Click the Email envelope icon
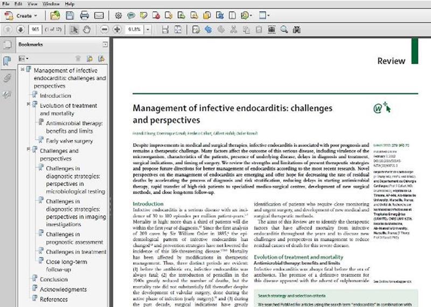This screenshot has width=431, height=307. 98,16
